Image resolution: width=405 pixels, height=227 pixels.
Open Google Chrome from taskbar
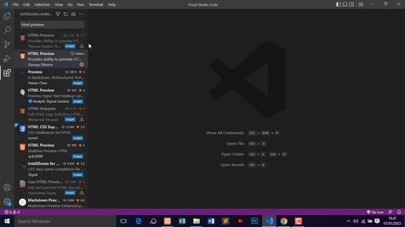(283, 221)
